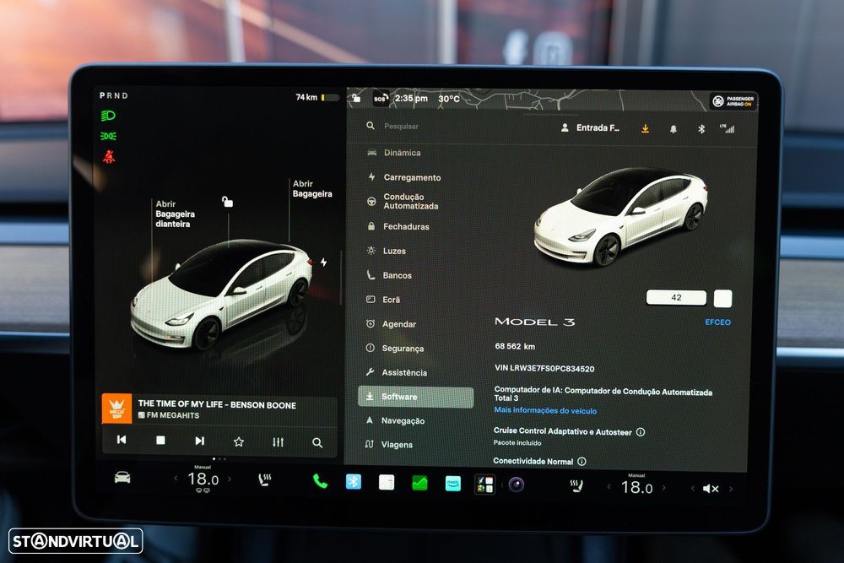Skip to next radio station
The width and height of the screenshot is (844, 563).
tap(200, 441)
